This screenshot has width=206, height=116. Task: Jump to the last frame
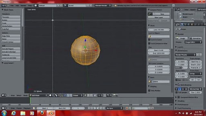click(104, 108)
